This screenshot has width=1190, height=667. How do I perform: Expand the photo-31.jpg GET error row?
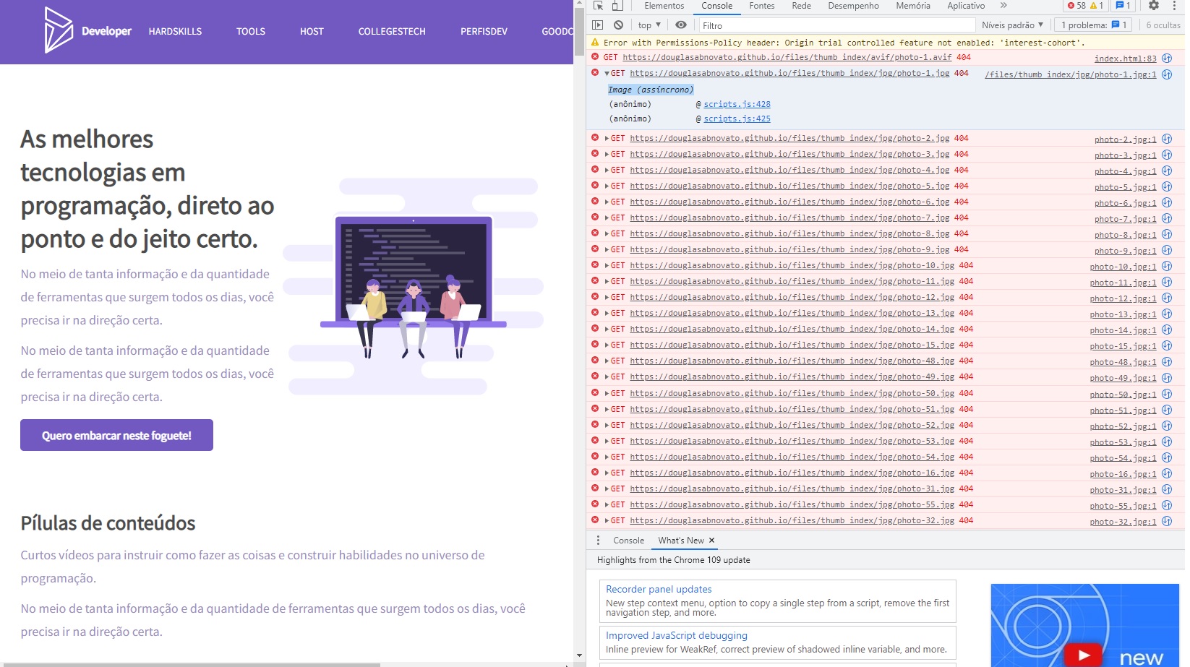[607, 489]
